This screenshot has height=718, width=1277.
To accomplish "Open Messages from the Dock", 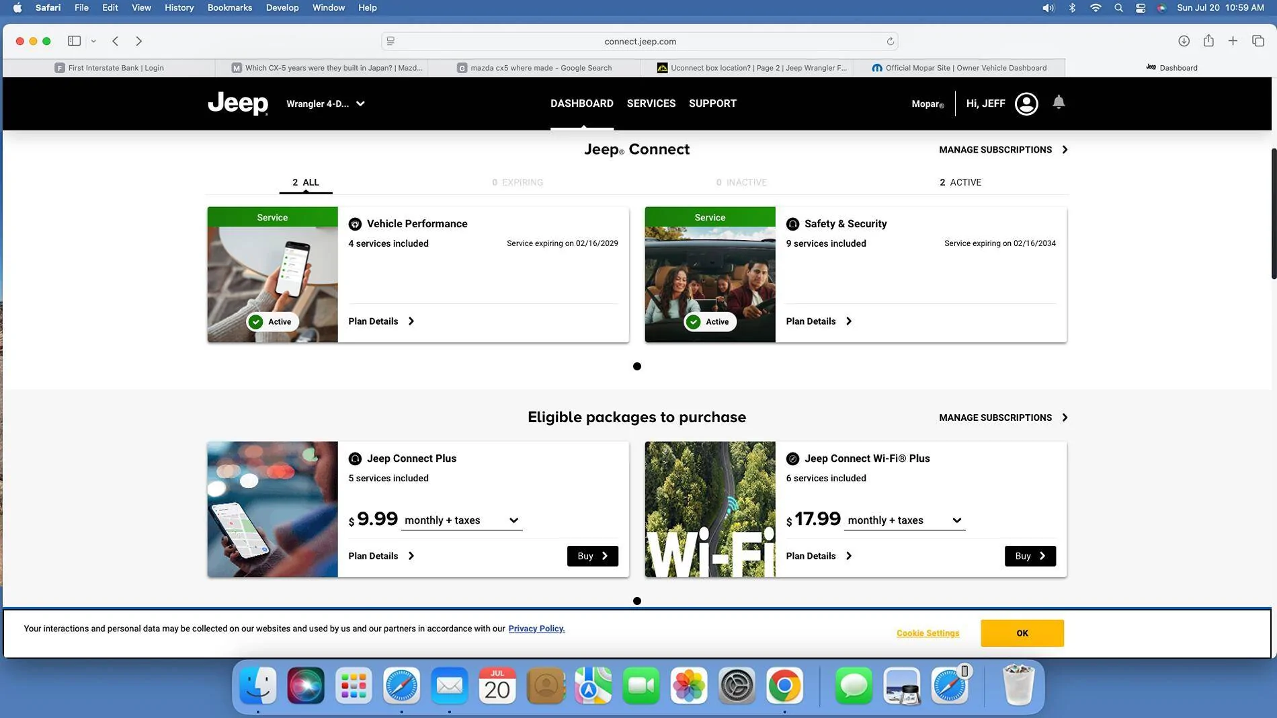I will tap(854, 686).
